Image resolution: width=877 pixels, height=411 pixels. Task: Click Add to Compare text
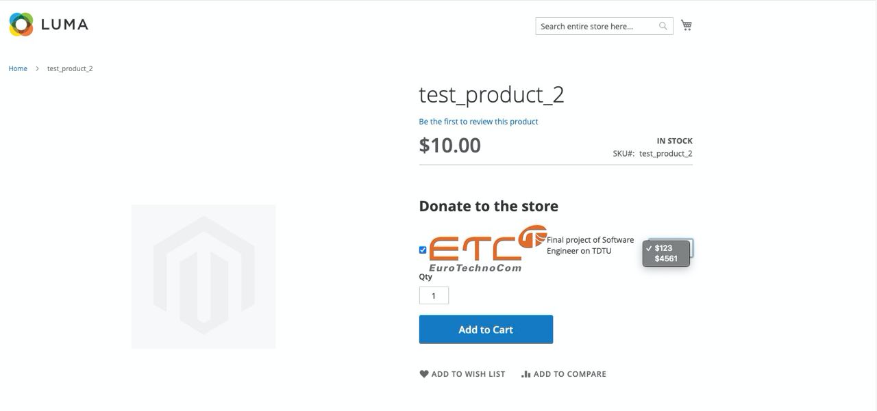coord(569,374)
